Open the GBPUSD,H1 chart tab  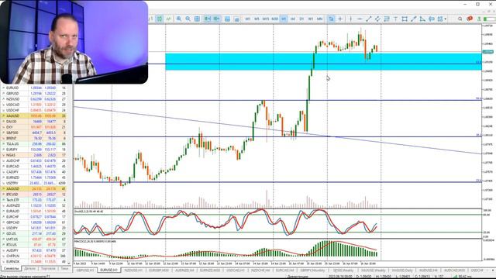click(85, 270)
